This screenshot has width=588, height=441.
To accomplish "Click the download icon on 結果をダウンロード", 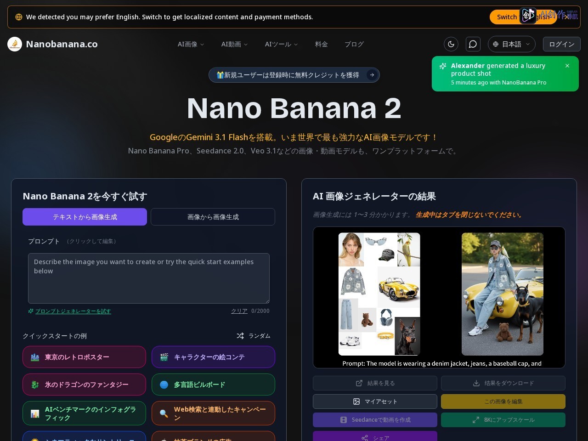I will [x=476, y=383].
